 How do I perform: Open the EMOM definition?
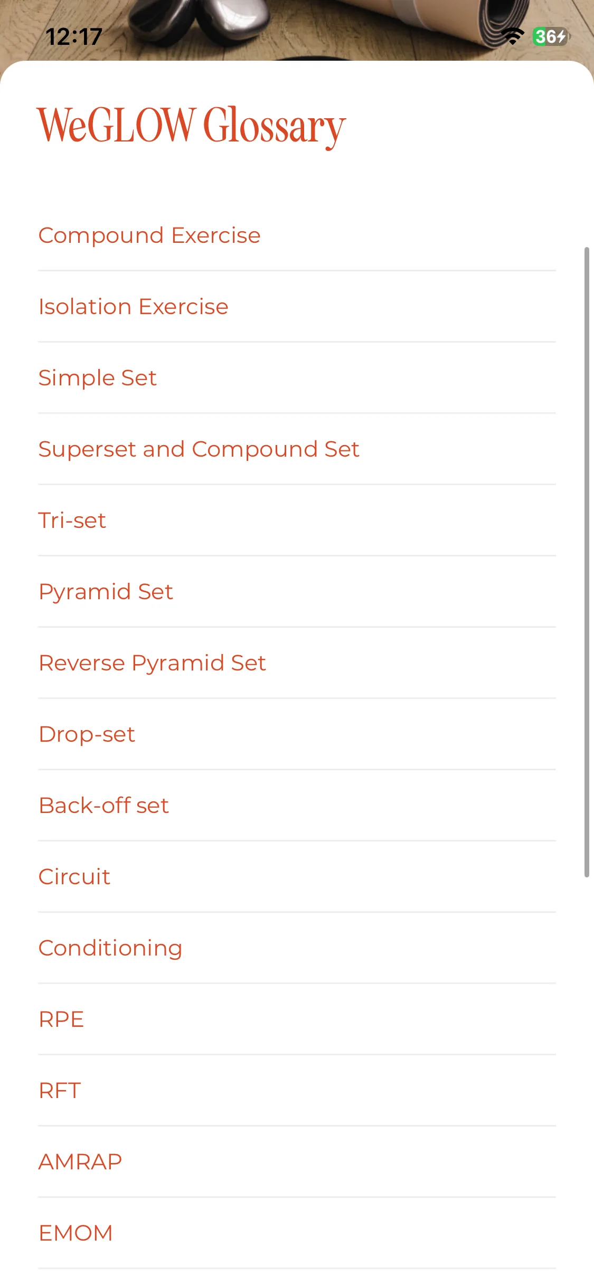[76, 1233]
